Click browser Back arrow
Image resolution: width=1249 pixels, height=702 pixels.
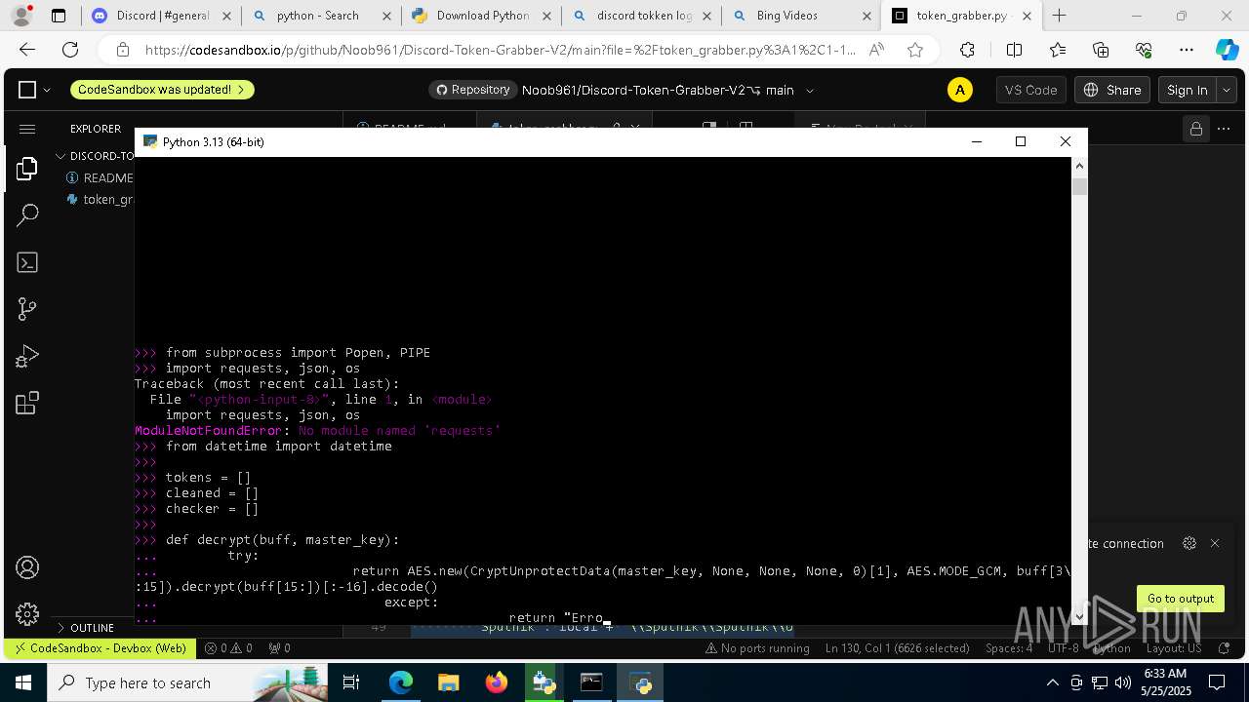click(x=27, y=50)
